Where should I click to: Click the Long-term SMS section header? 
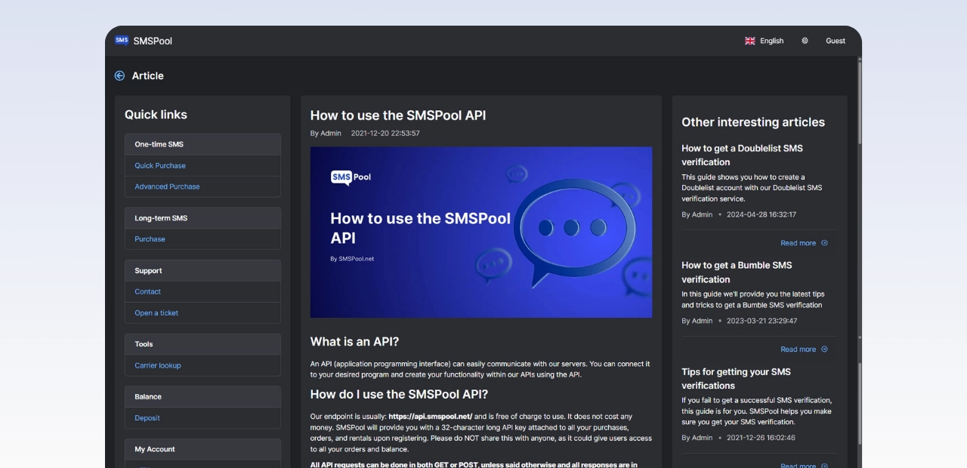(x=202, y=218)
